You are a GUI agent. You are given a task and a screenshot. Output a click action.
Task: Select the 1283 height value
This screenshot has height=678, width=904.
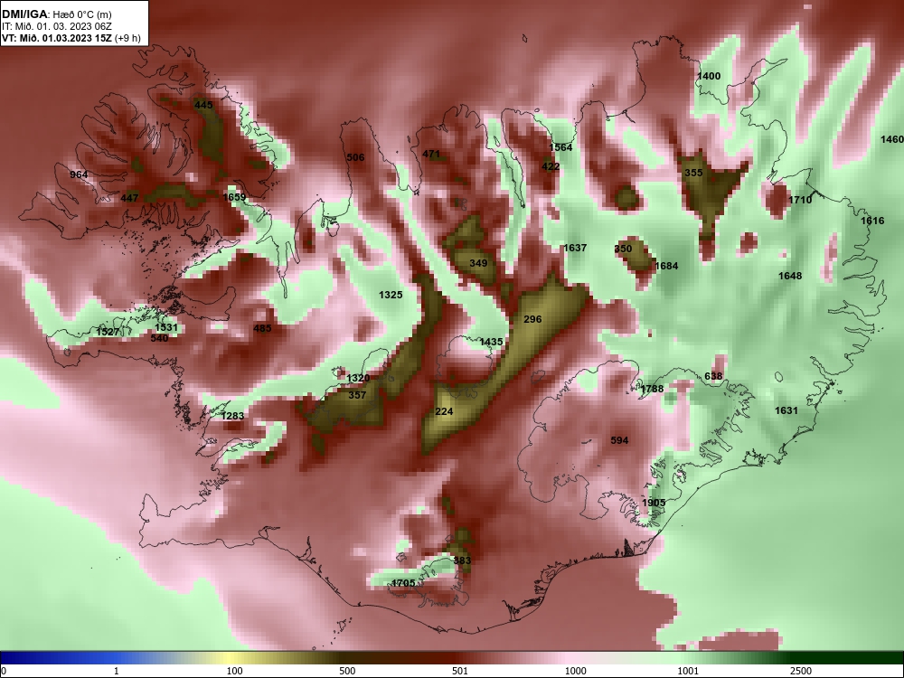[232, 416]
